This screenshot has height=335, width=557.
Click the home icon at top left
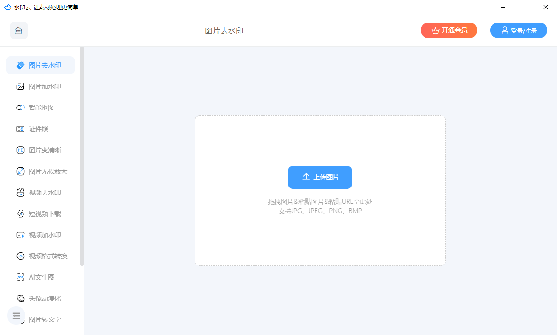(19, 30)
